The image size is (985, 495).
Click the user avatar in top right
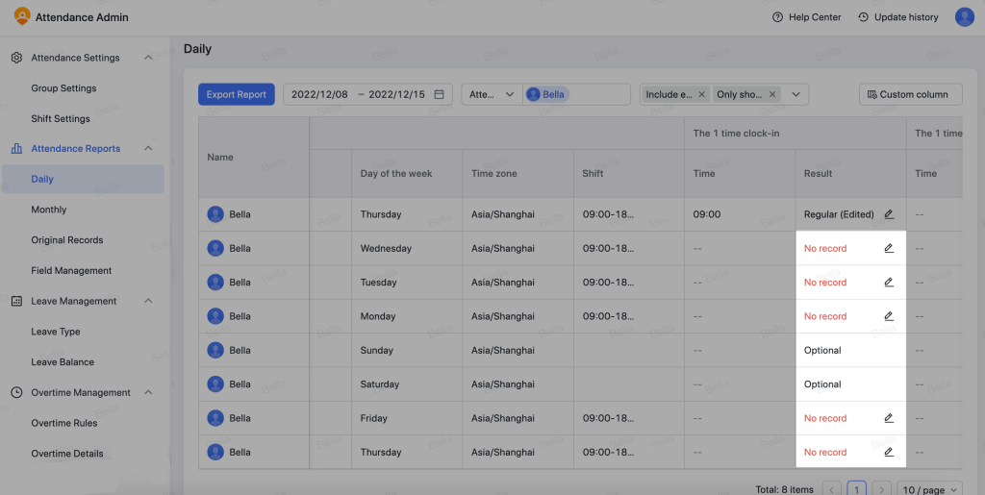pyautogui.click(x=964, y=17)
